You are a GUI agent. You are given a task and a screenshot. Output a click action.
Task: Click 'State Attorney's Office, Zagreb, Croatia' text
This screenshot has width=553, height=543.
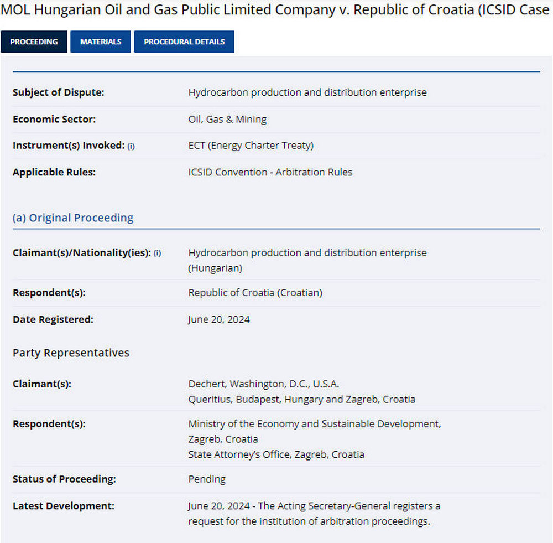(x=276, y=455)
